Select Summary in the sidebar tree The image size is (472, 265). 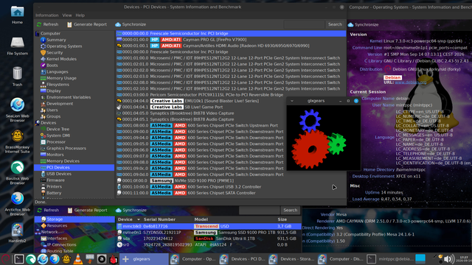pyautogui.click(x=56, y=40)
